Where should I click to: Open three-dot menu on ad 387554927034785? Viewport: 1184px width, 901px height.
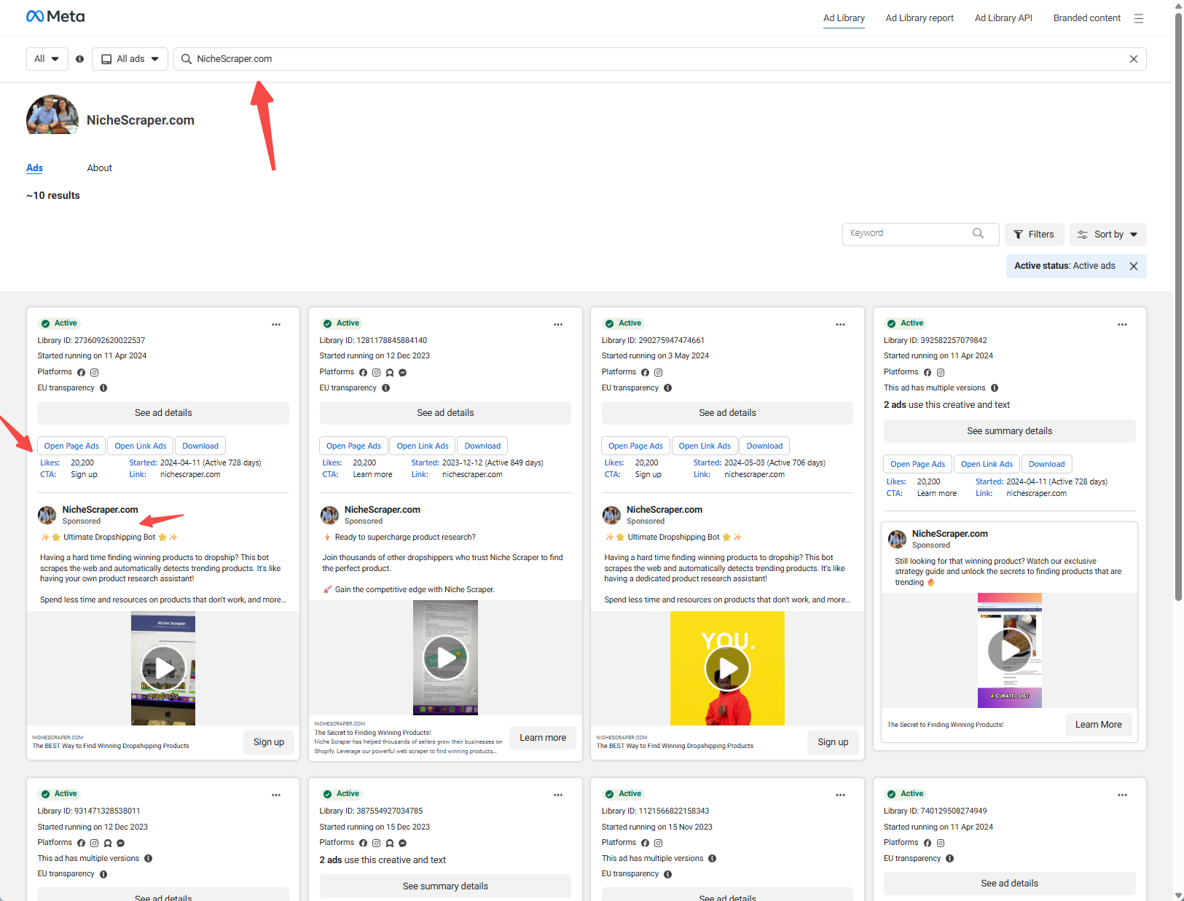(x=558, y=795)
